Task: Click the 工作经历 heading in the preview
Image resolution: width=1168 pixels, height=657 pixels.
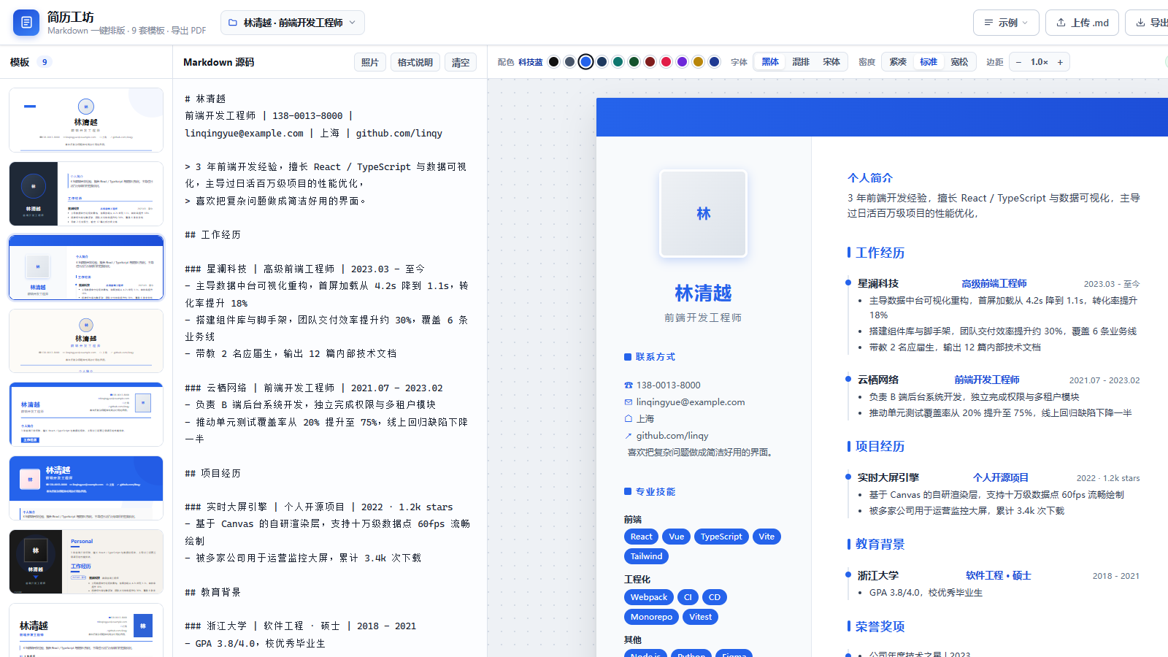Action: click(880, 253)
